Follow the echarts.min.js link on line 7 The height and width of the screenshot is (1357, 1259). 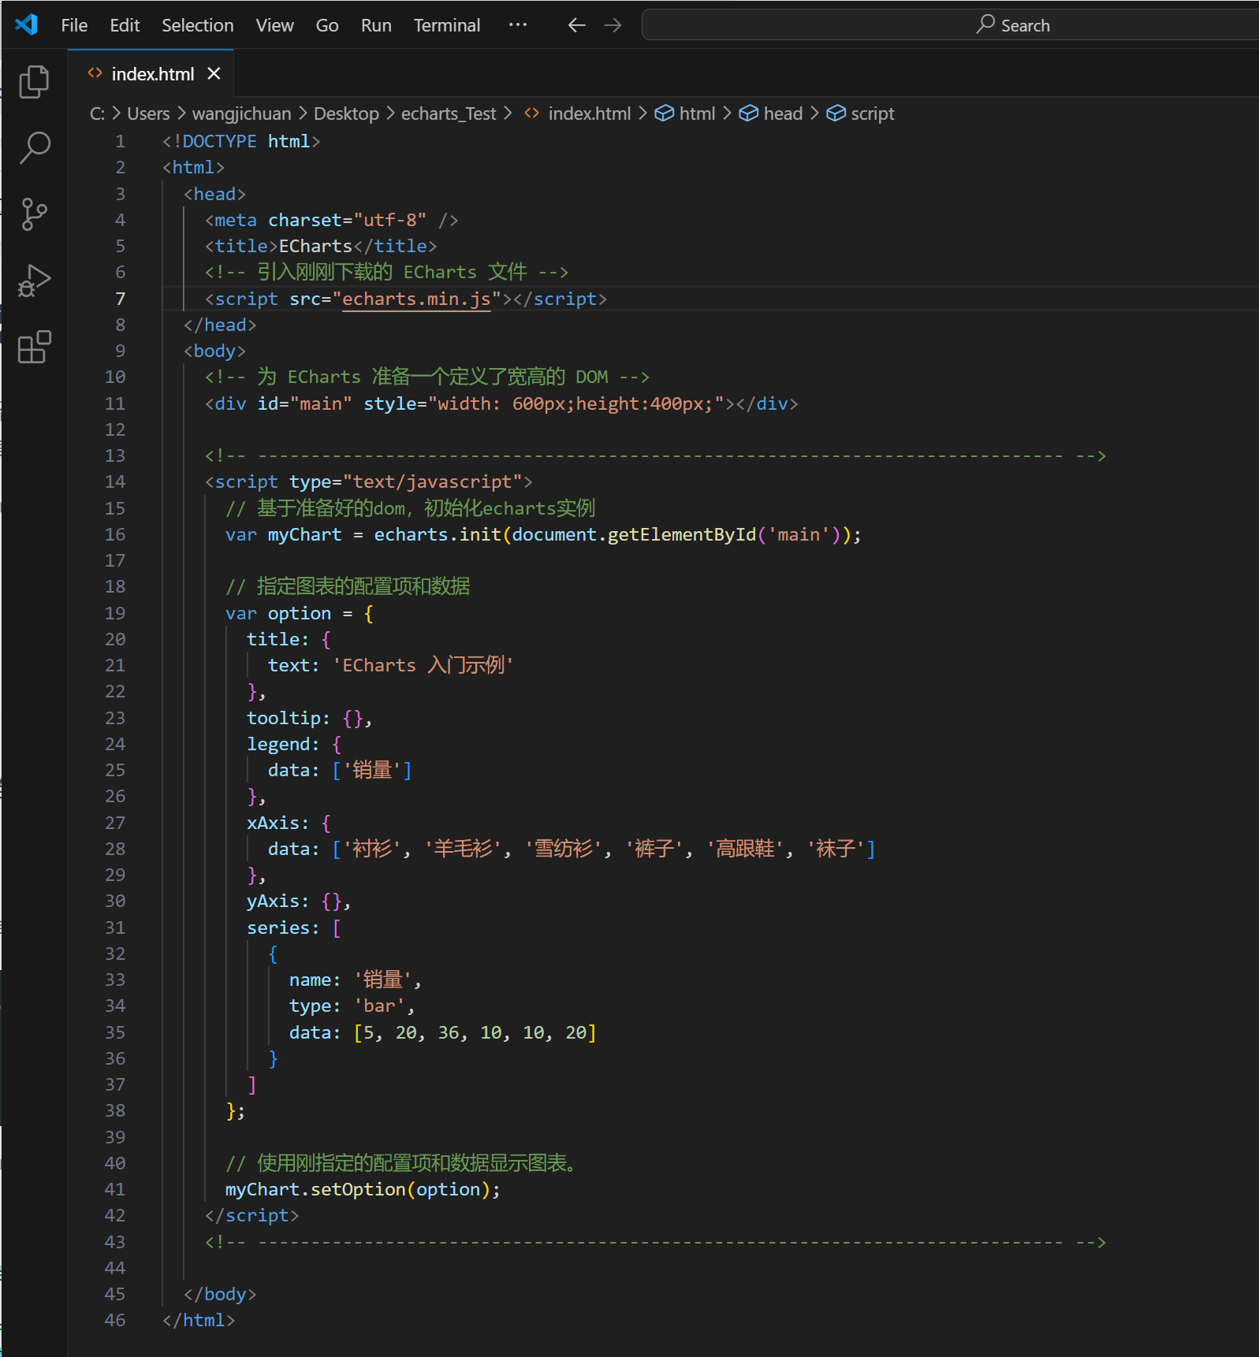[416, 299]
